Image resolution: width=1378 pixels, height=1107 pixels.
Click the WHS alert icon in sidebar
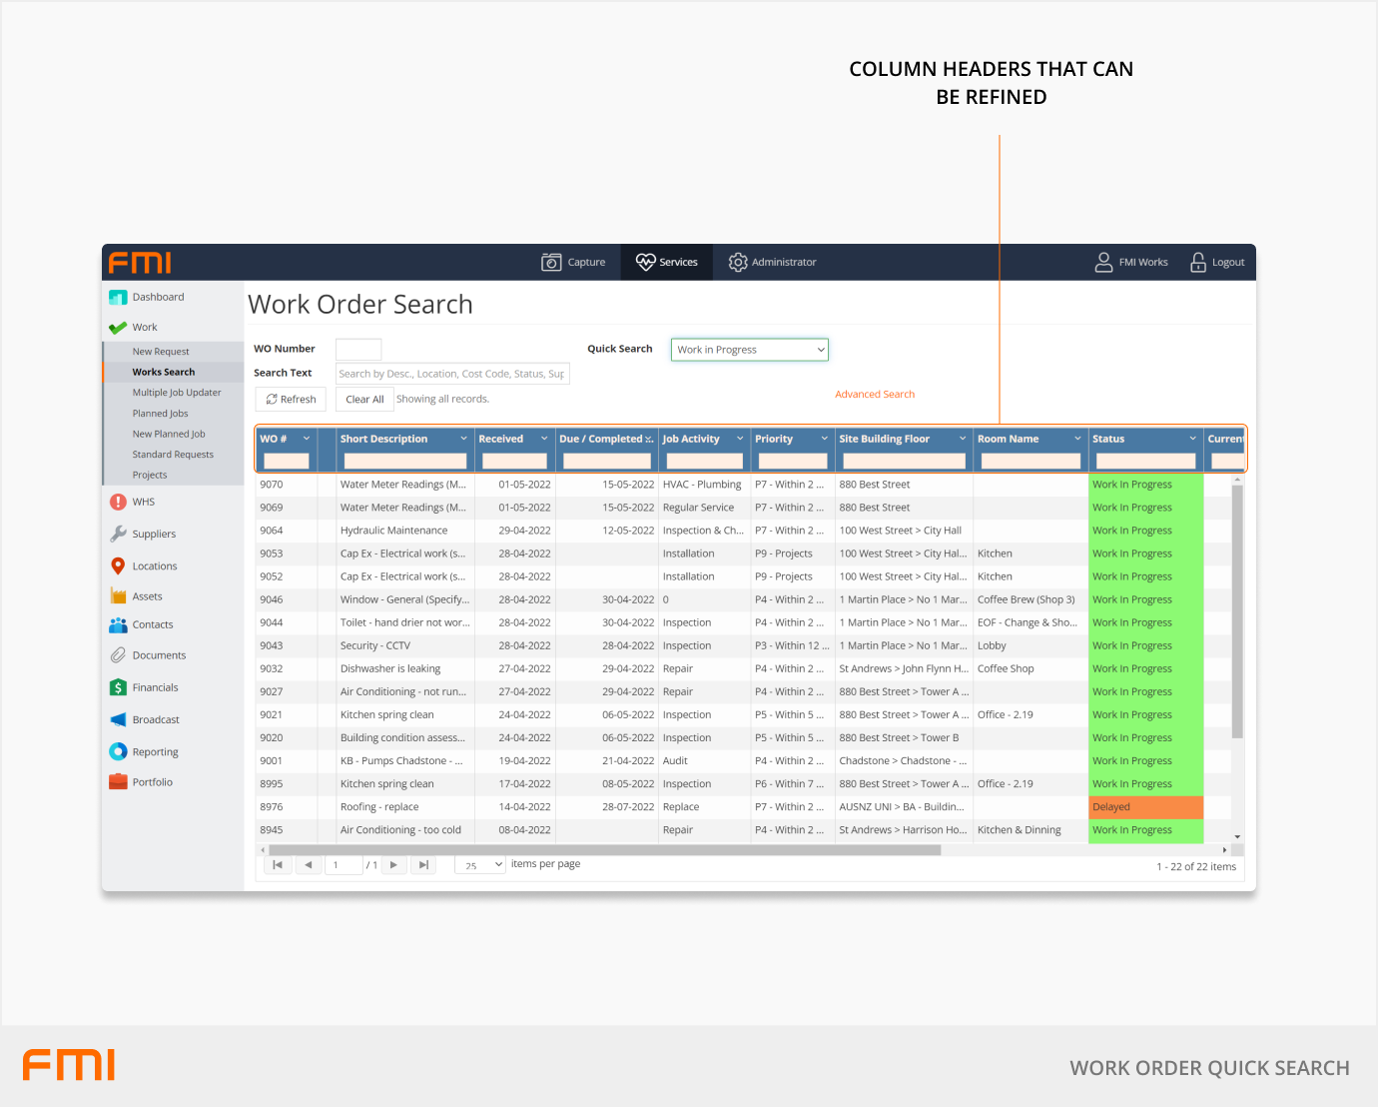[118, 503]
